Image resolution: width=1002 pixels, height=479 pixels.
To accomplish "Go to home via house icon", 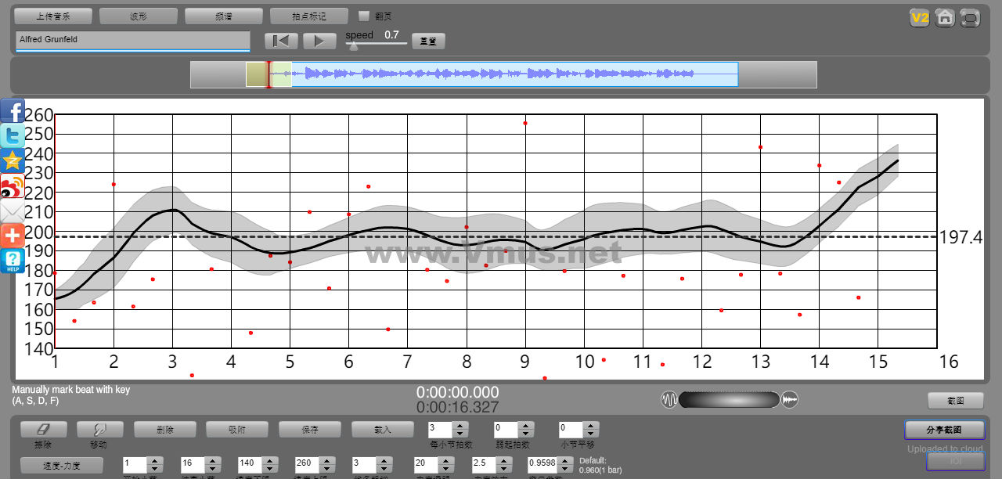I will tap(945, 18).
